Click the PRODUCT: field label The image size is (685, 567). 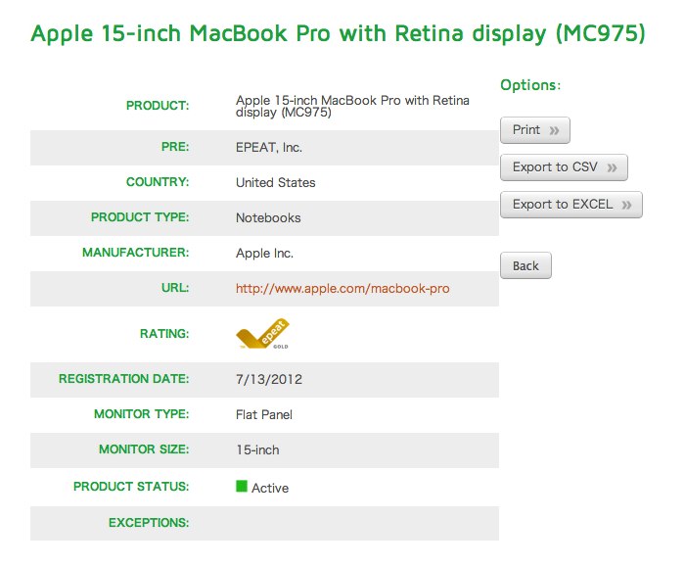[158, 106]
